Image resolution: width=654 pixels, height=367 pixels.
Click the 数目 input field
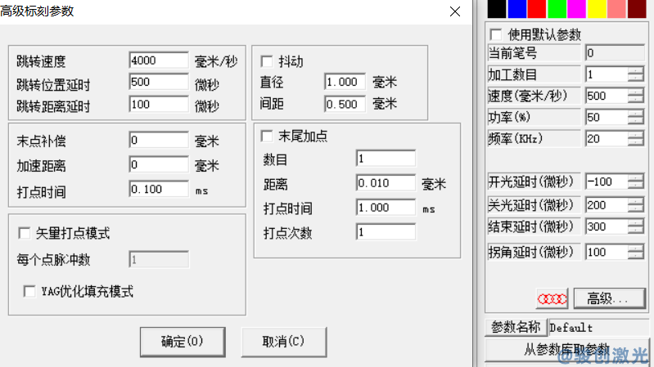(386, 159)
